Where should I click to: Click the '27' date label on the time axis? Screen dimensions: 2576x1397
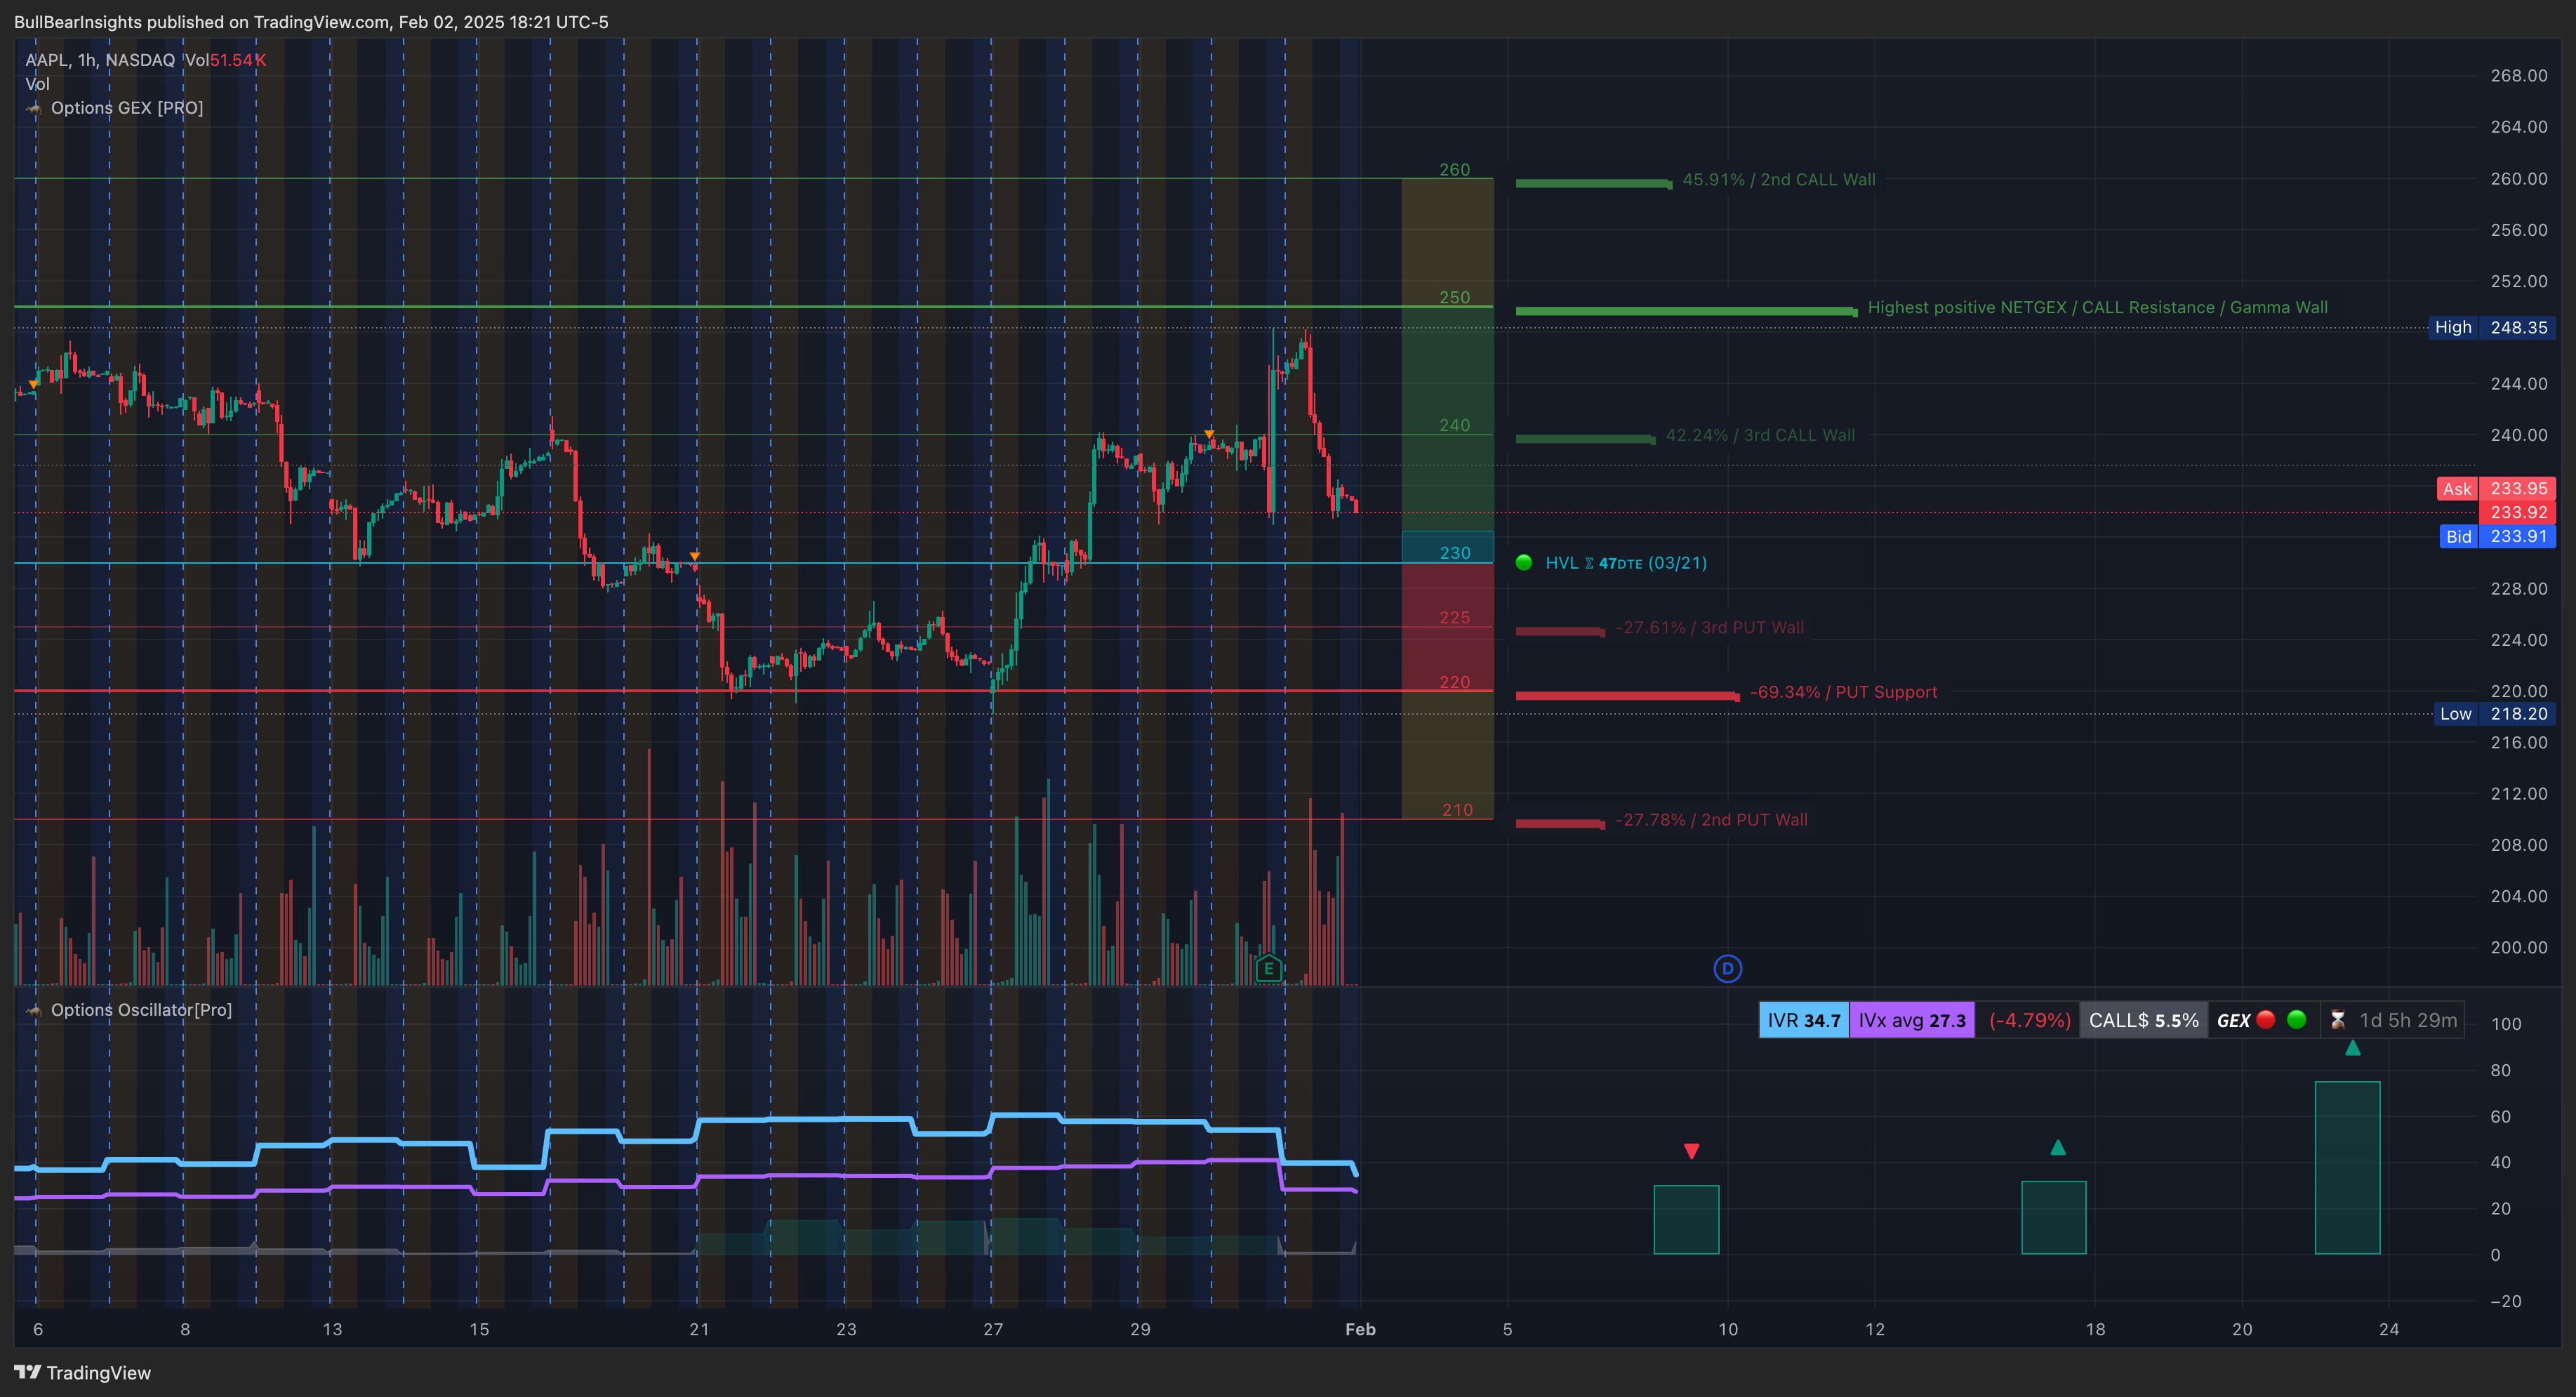[993, 1329]
